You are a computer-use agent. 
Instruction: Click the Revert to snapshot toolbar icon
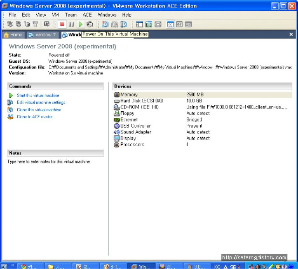tap(115, 24)
